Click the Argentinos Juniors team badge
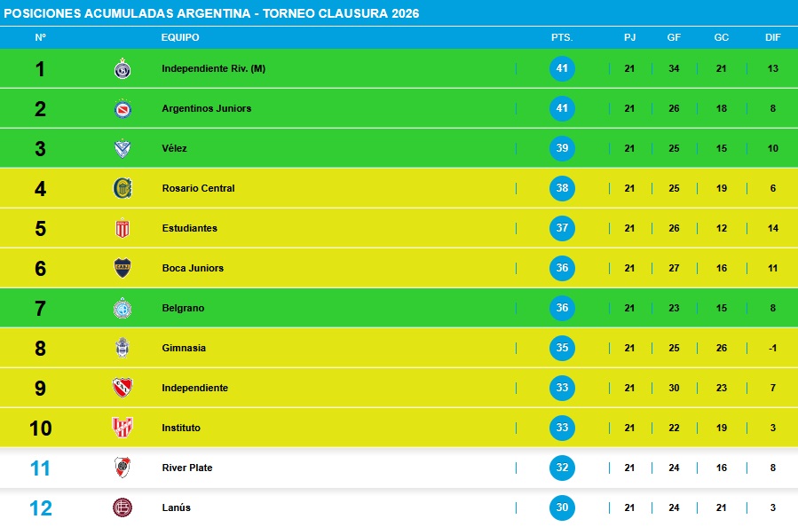 pyautogui.click(x=122, y=108)
